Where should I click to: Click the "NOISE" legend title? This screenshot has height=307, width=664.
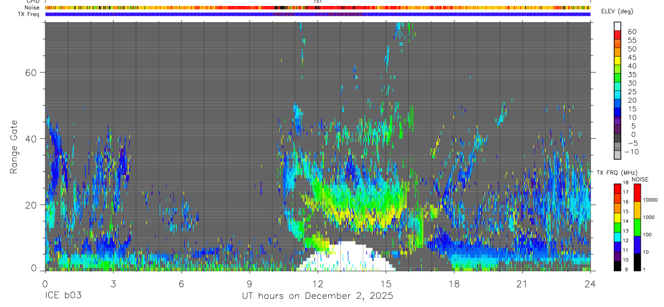[x=640, y=179]
